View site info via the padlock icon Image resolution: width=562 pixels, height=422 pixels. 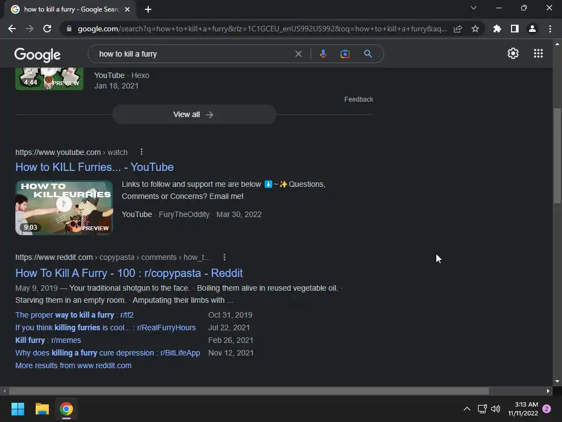[69, 29]
